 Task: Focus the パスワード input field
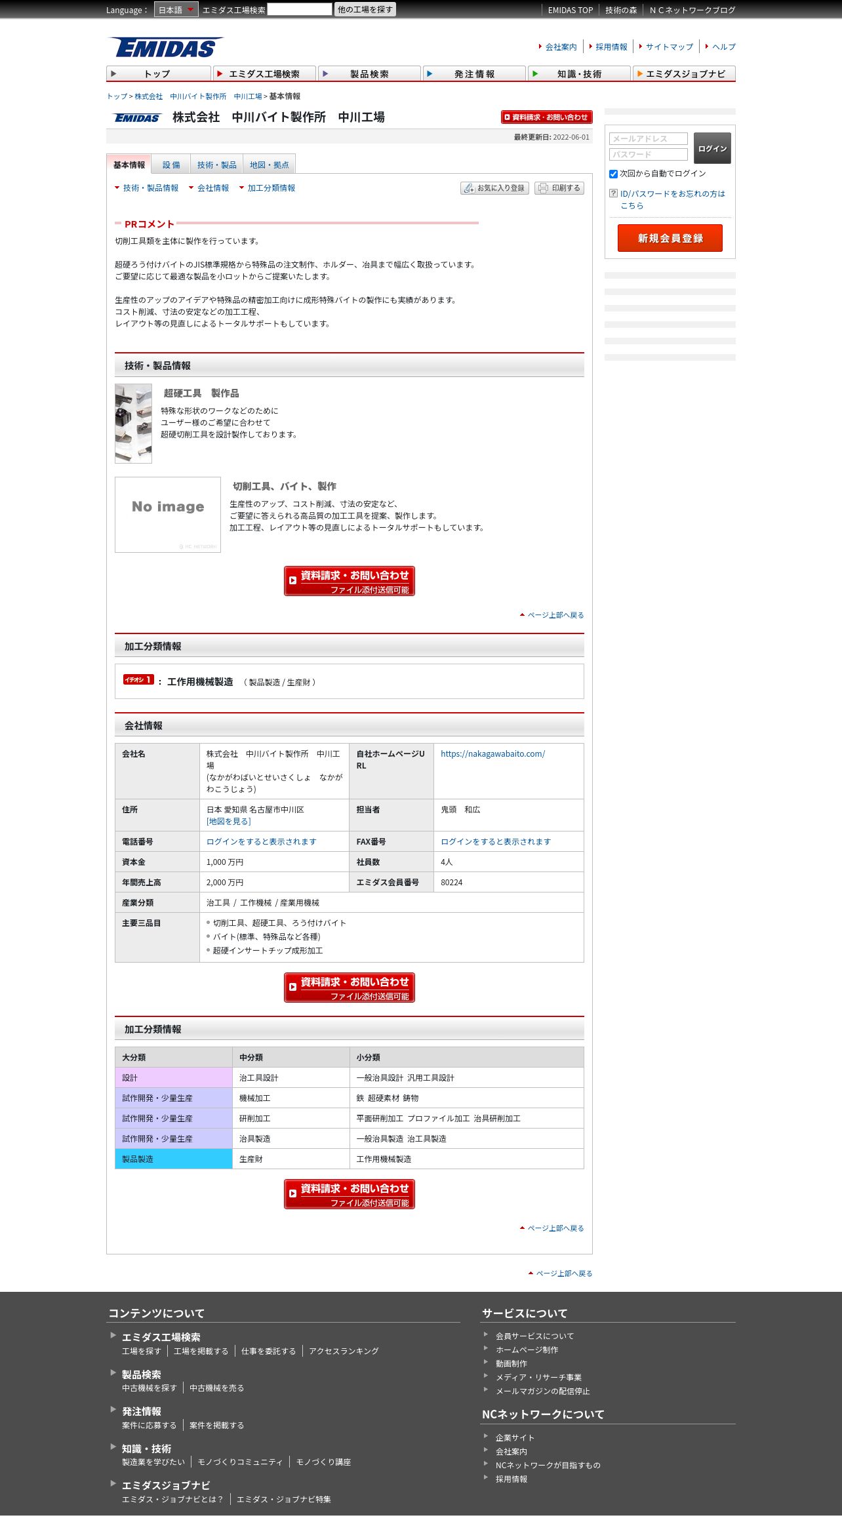pyautogui.click(x=649, y=154)
